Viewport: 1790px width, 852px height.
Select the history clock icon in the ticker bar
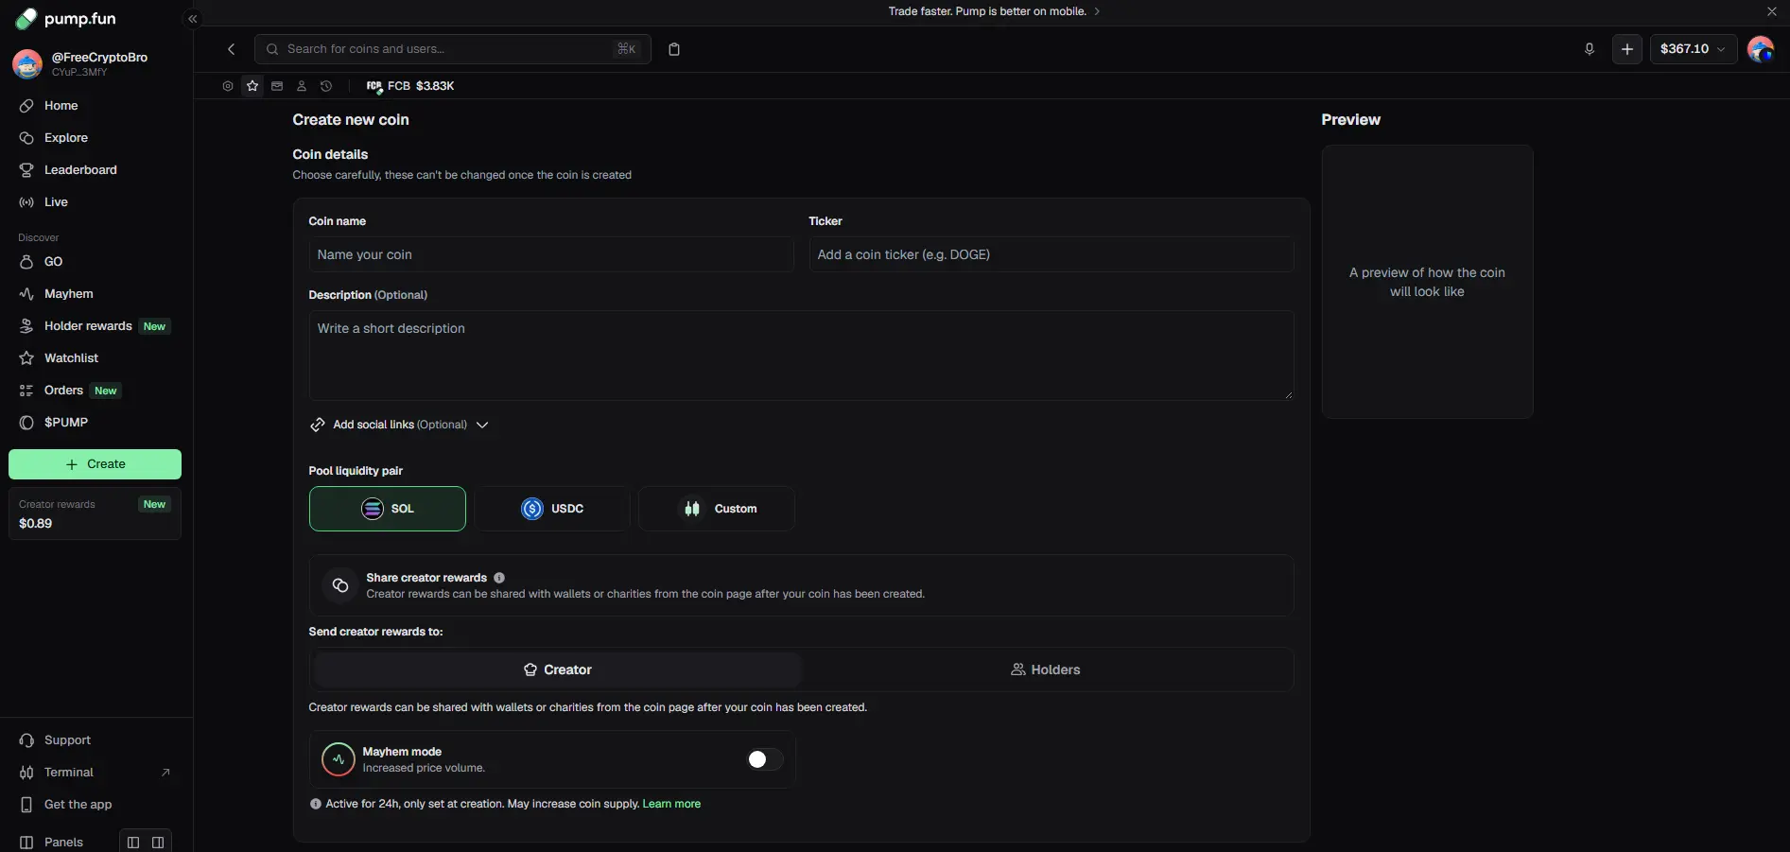click(x=326, y=86)
